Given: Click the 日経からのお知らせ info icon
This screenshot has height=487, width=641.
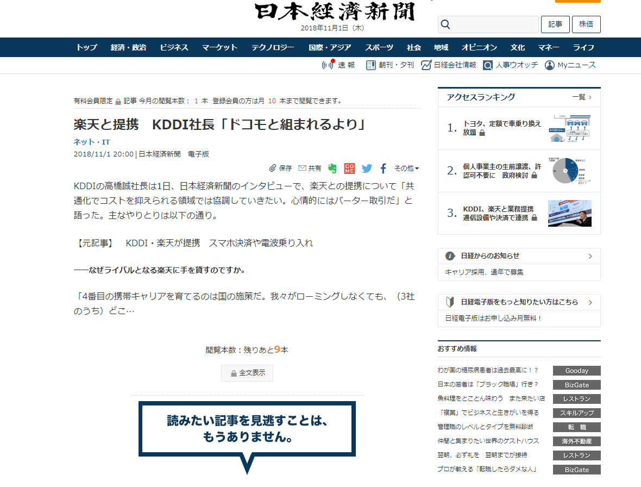Looking at the screenshot, I should tap(450, 256).
